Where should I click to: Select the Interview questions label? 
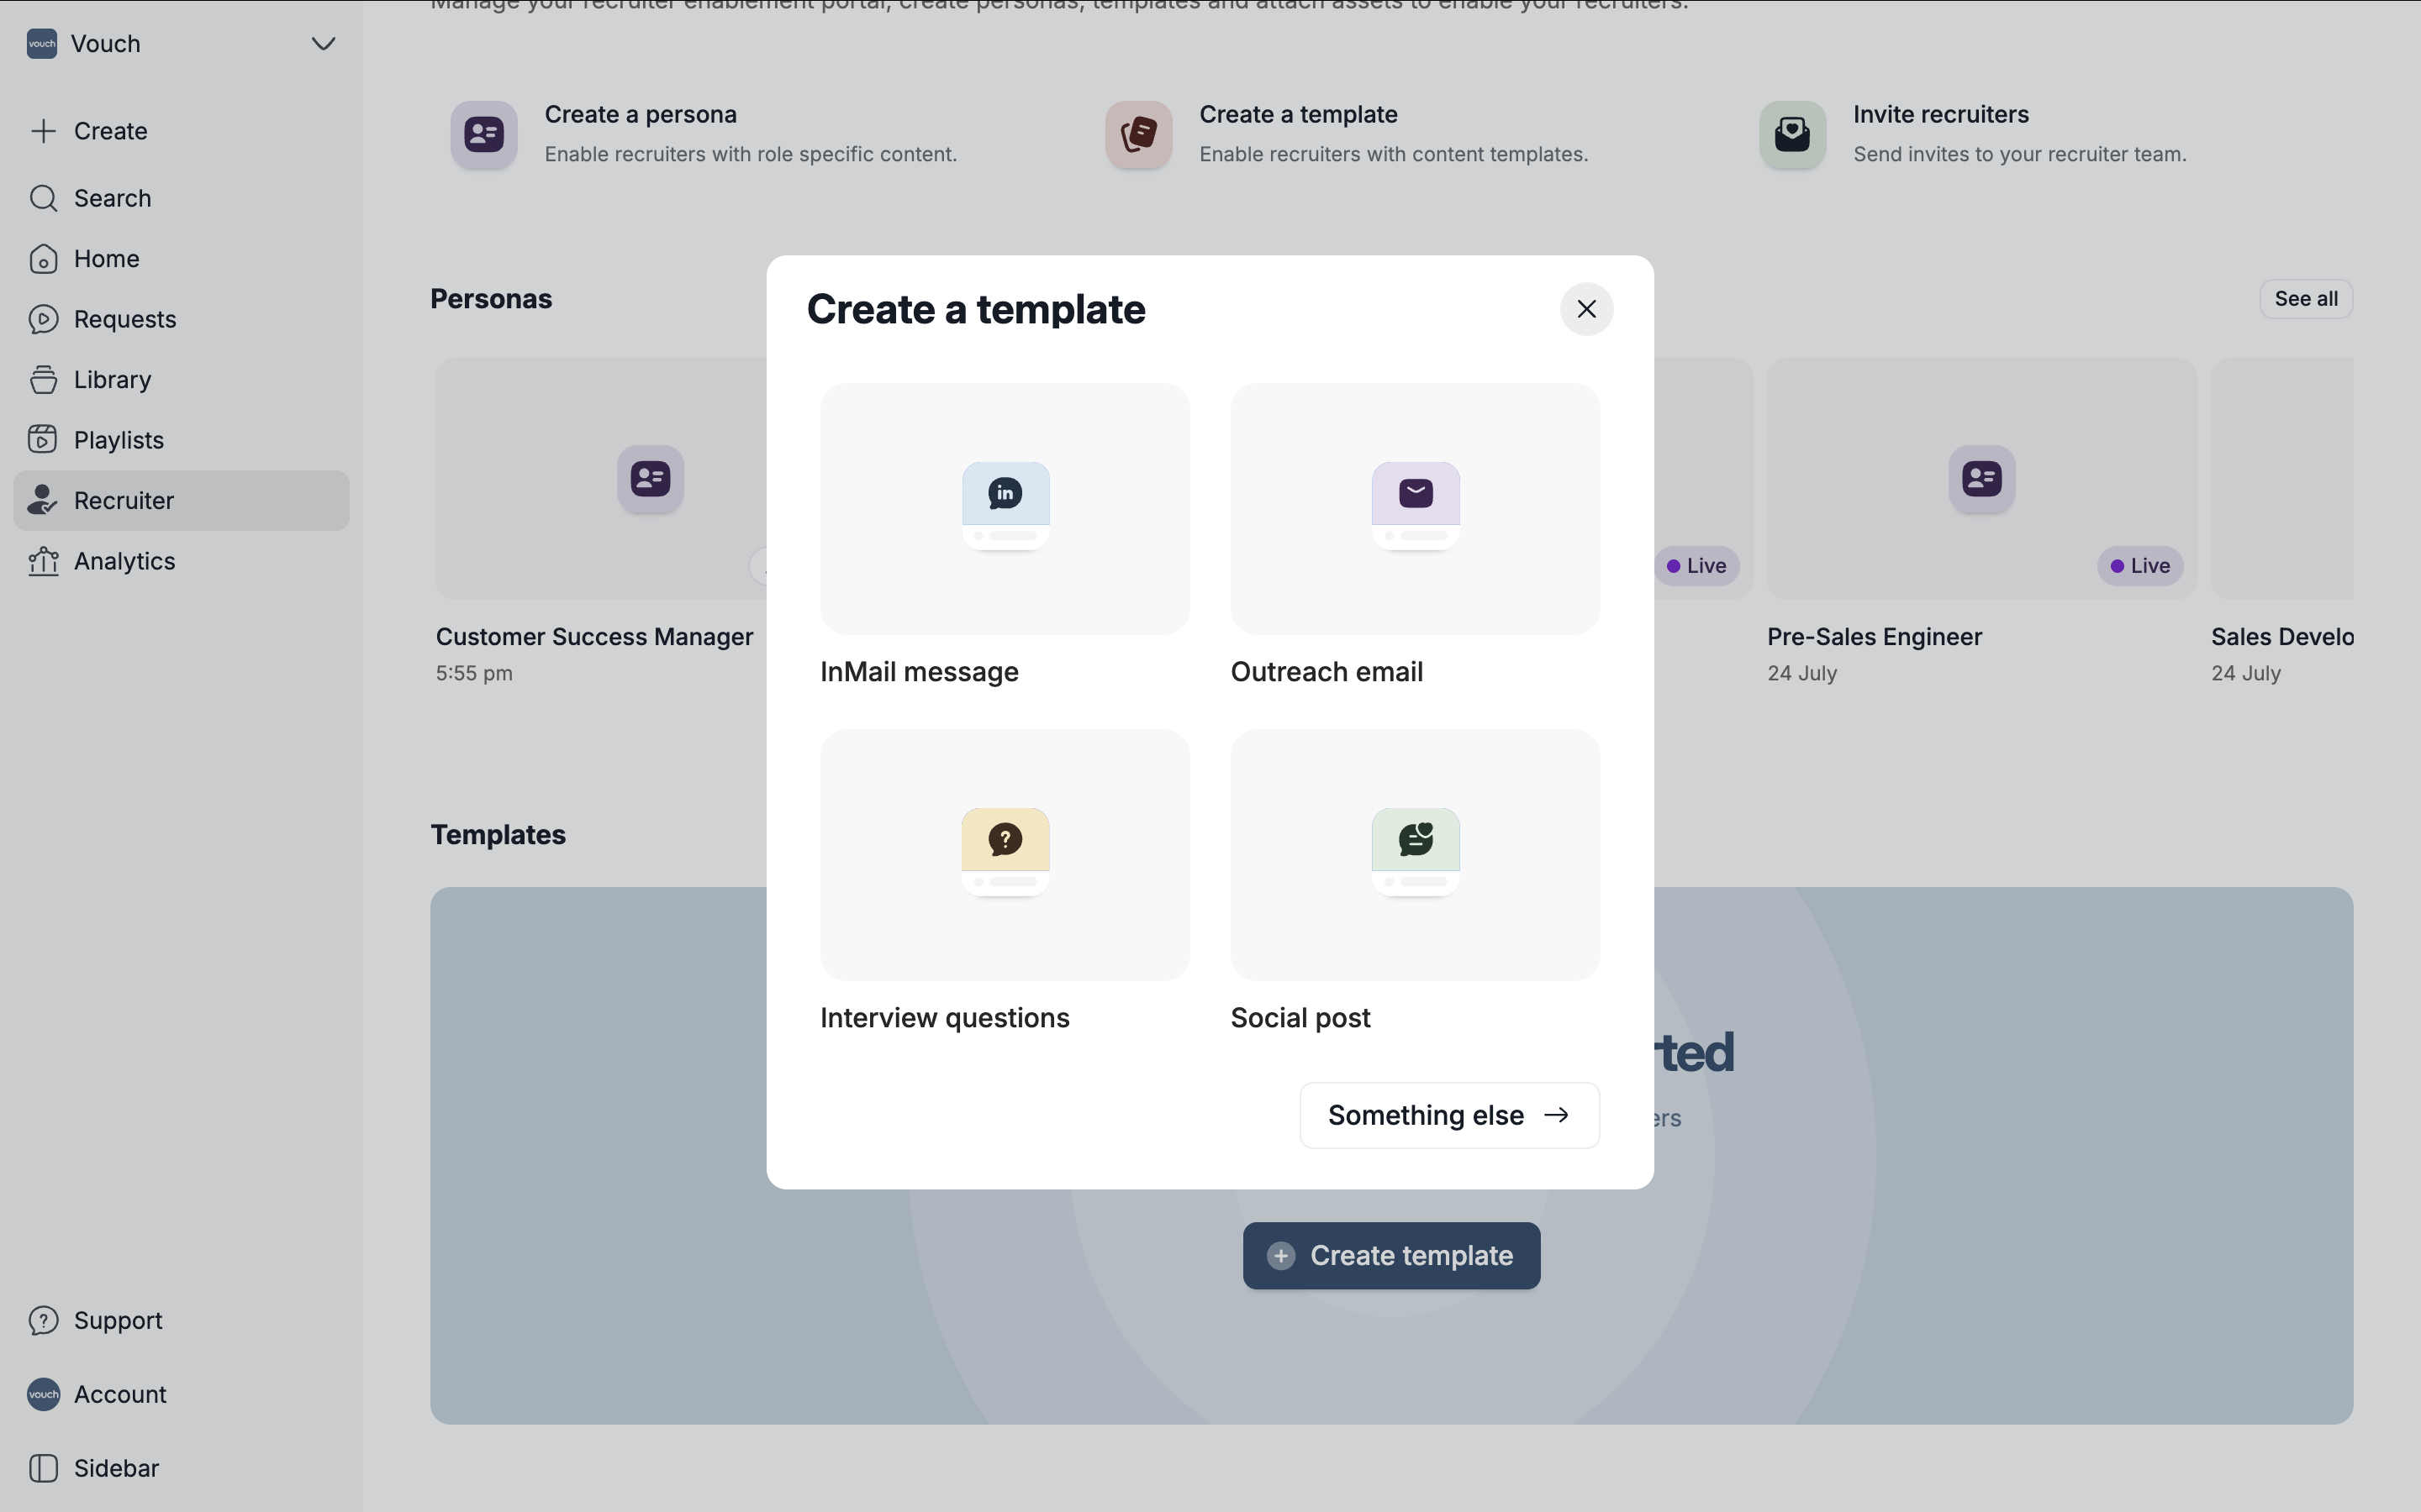tap(944, 1018)
